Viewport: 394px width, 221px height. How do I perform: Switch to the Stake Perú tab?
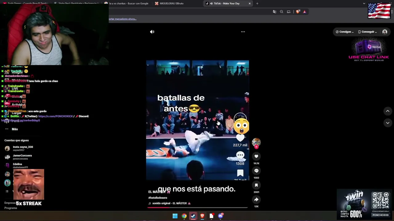tap(77, 3)
